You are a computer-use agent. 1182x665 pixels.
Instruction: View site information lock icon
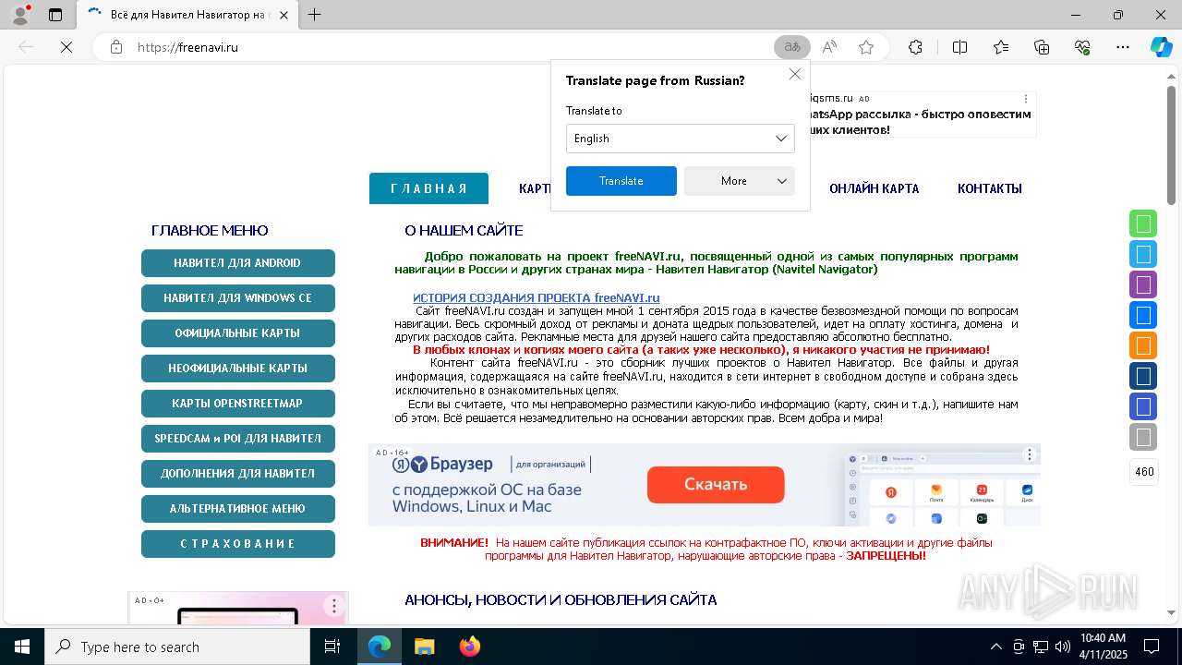pos(116,47)
